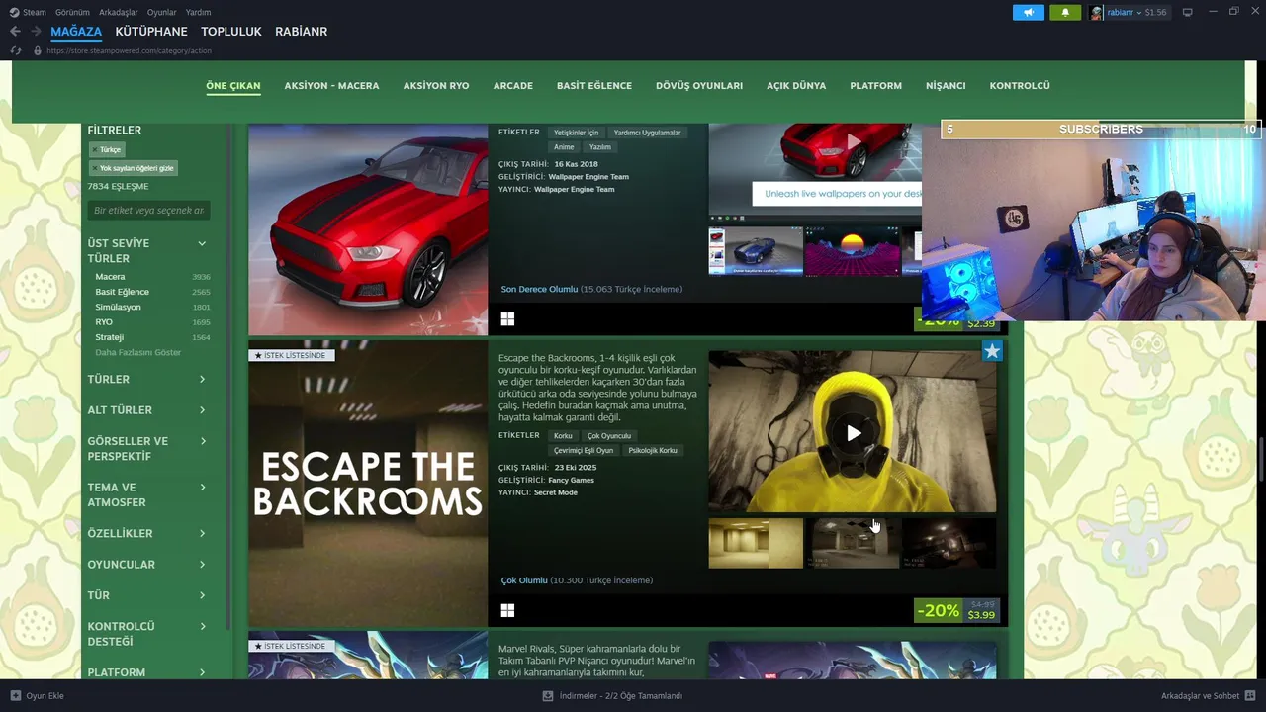Screen dimensions: 1266x712
Task: Open the Arkadaşlar menu
Action: coord(119,12)
